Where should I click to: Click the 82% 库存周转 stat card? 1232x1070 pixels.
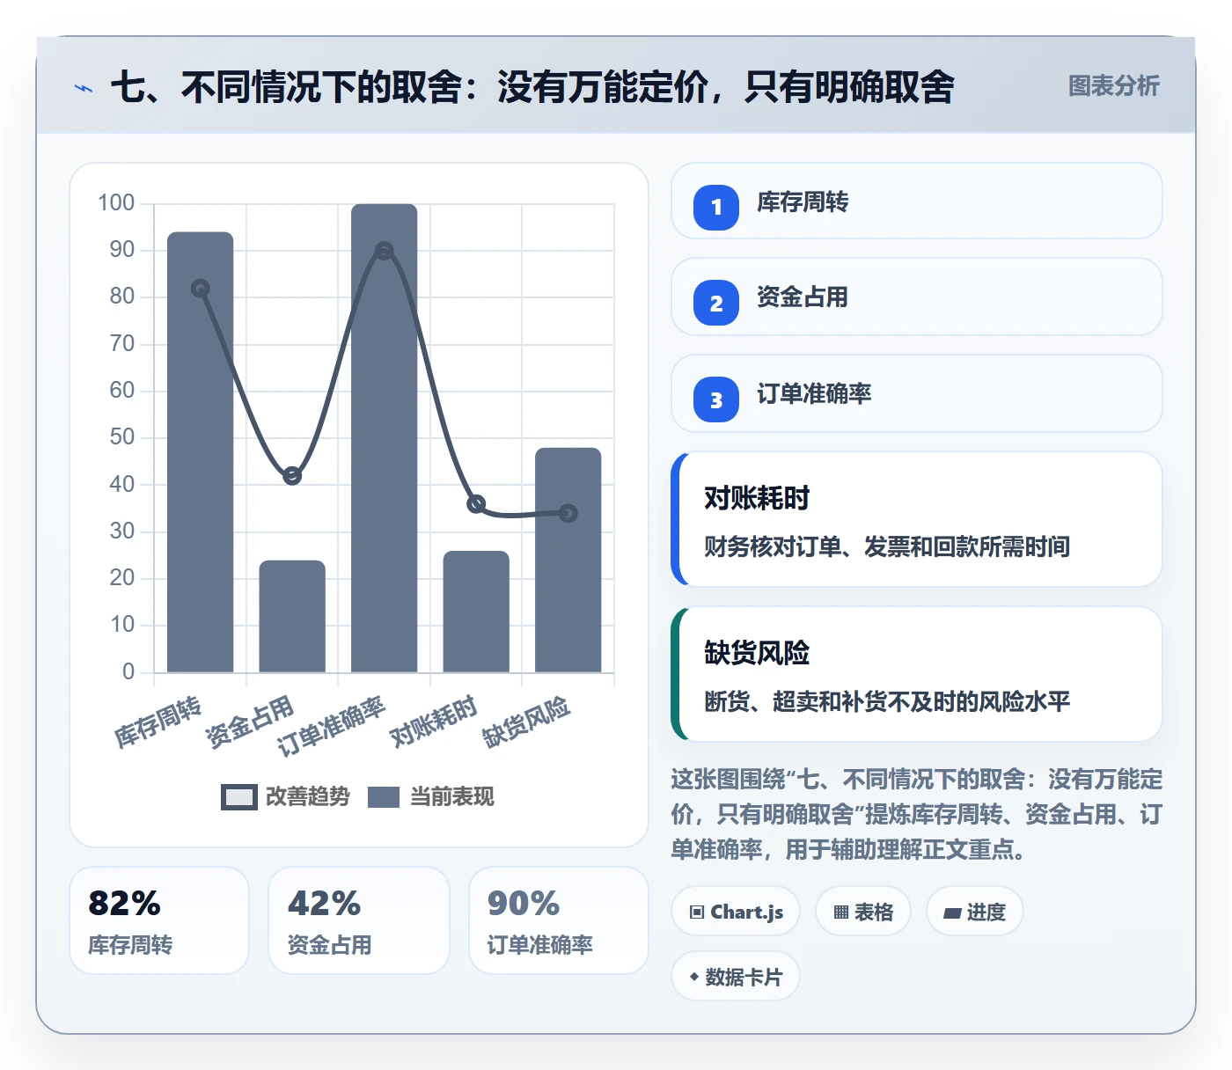pyautogui.click(x=159, y=920)
